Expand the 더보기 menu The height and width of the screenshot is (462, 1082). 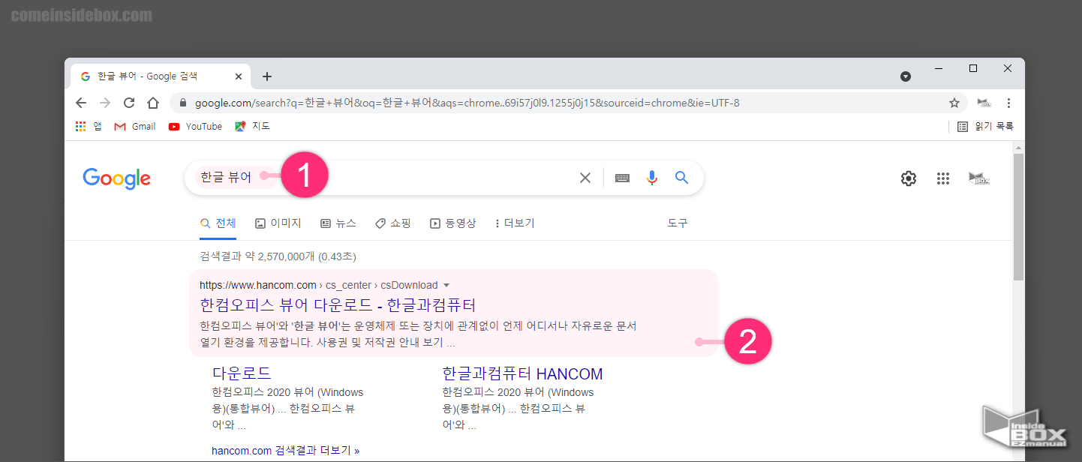(515, 223)
